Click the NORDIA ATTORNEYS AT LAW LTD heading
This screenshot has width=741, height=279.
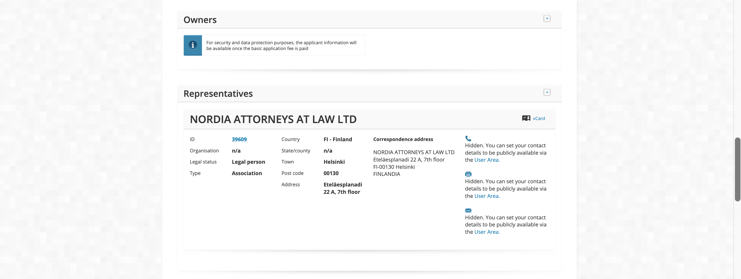[x=273, y=119]
